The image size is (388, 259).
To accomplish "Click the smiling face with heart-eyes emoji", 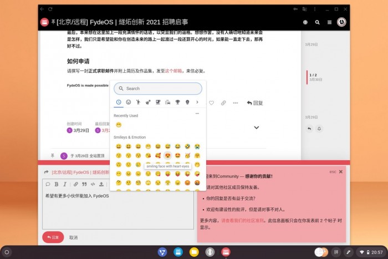I will 167,155.
